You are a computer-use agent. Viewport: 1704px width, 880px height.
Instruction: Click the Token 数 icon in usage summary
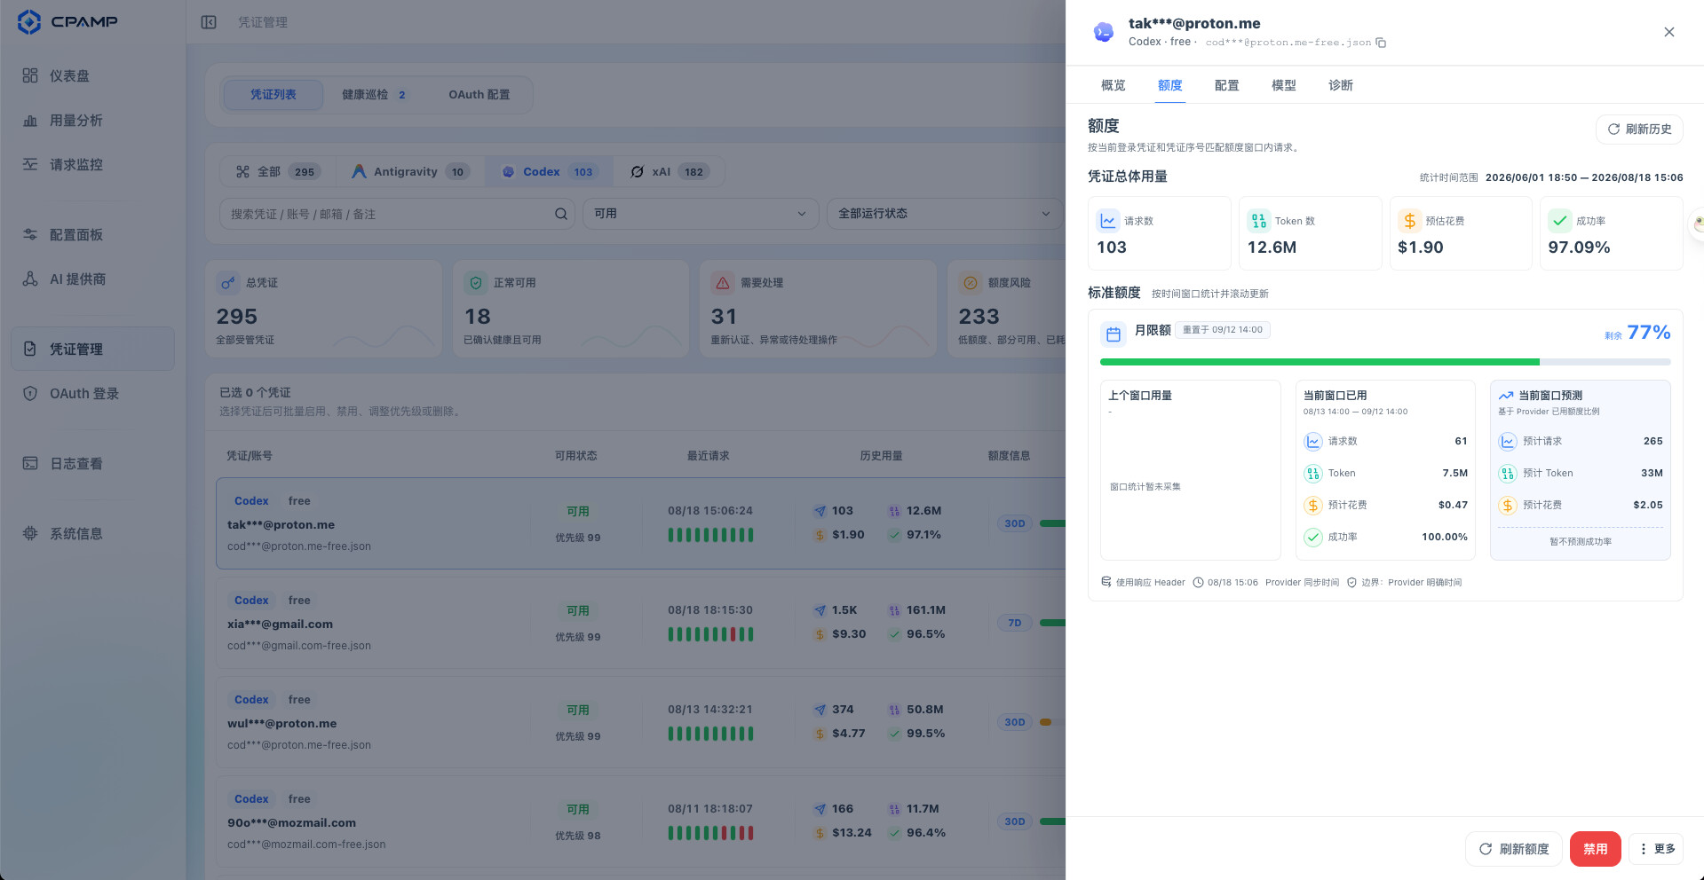coord(1259,221)
